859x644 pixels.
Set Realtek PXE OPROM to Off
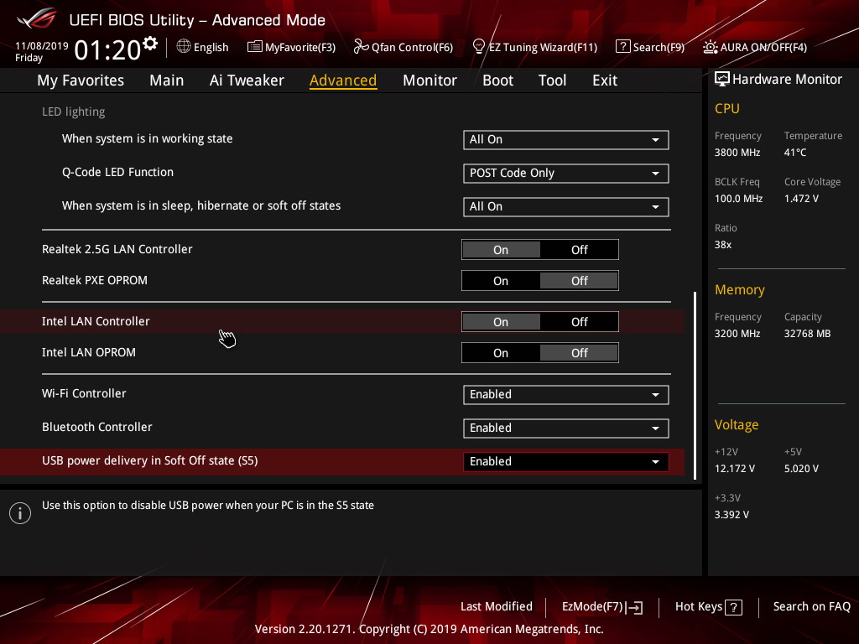[x=579, y=281]
